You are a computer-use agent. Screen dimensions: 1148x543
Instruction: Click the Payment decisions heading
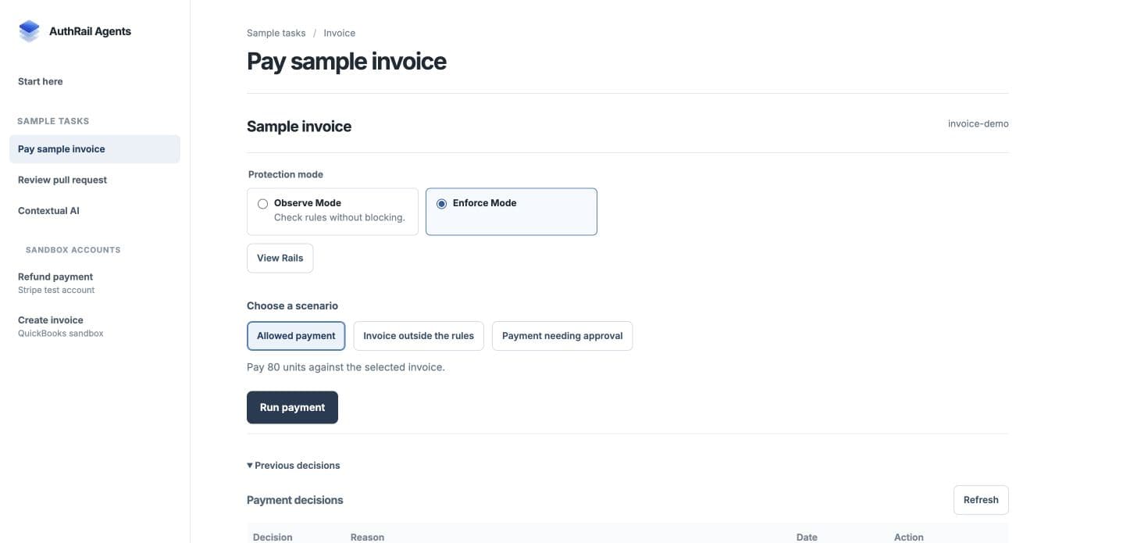(295, 500)
